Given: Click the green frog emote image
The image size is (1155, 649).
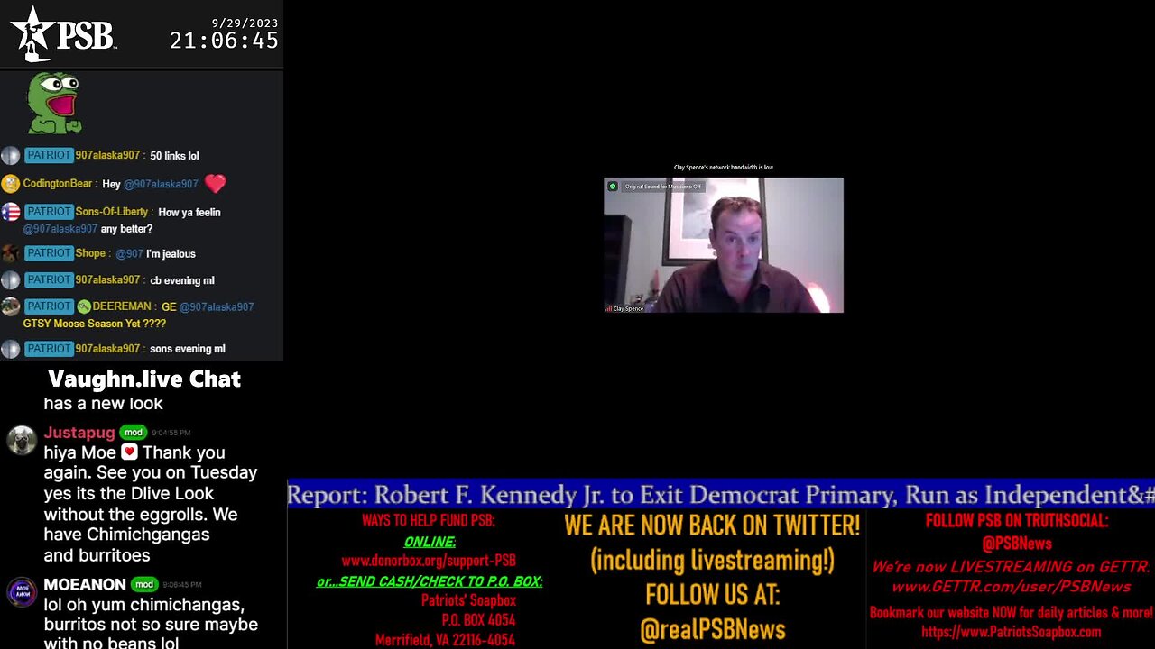Looking at the screenshot, I should [54, 103].
